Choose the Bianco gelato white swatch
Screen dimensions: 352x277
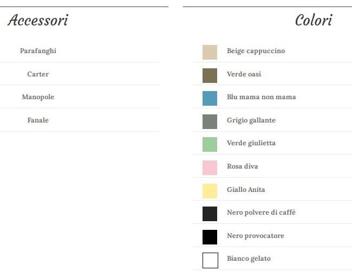[210, 260]
